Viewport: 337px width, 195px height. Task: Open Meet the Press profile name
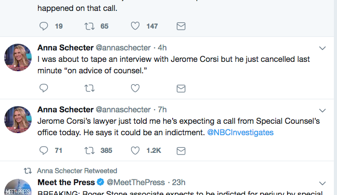tap(66, 183)
